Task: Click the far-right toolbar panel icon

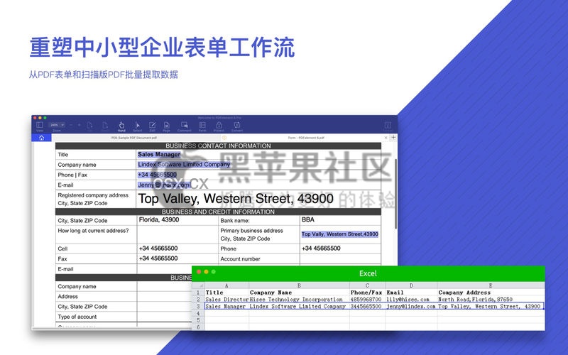Action: coord(388,126)
